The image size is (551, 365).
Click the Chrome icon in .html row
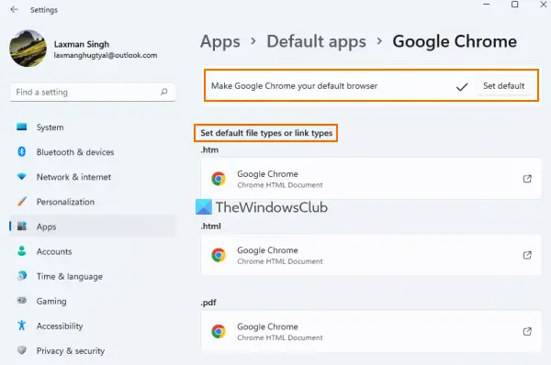click(219, 255)
